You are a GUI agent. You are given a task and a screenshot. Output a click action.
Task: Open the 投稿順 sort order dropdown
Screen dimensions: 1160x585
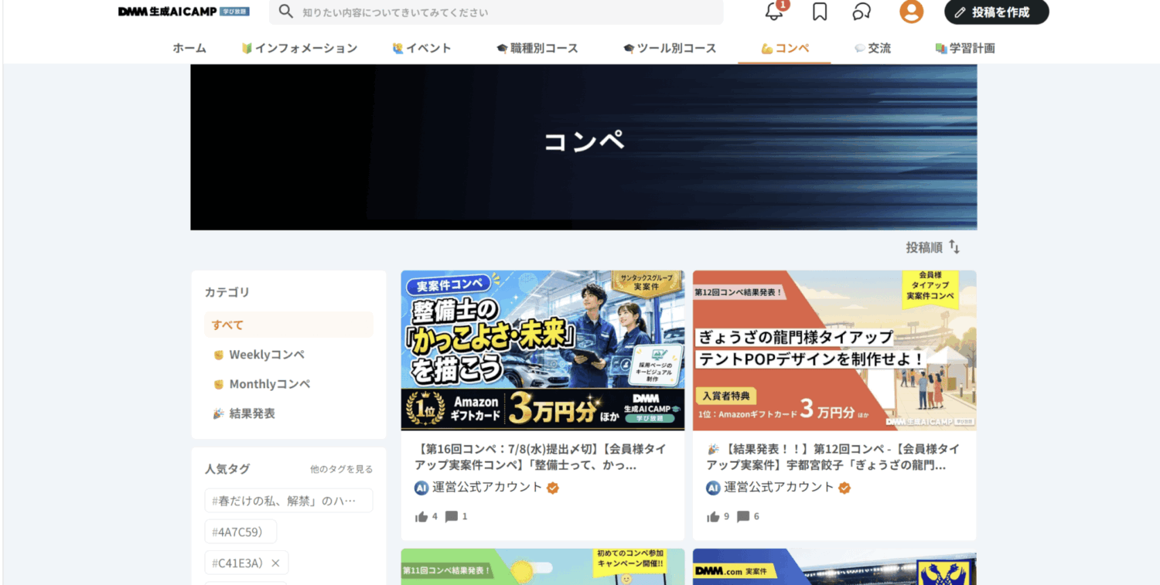(933, 247)
